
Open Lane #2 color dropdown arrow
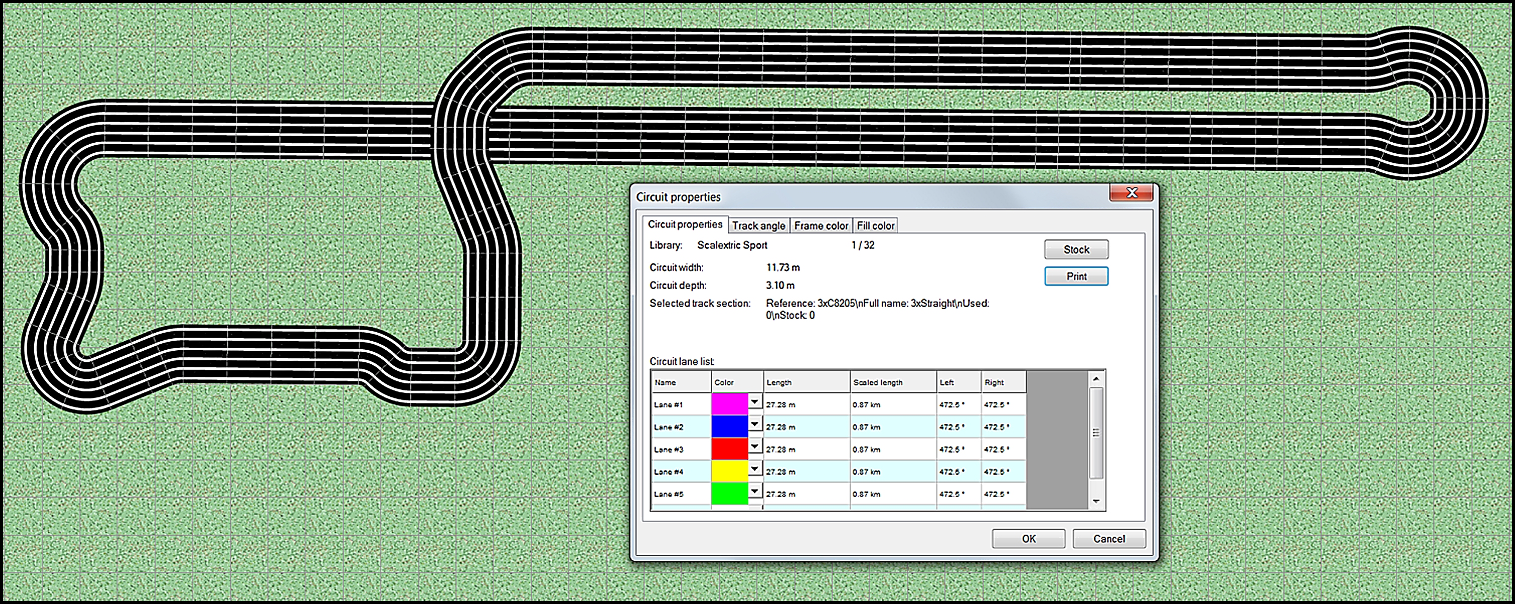coord(754,424)
